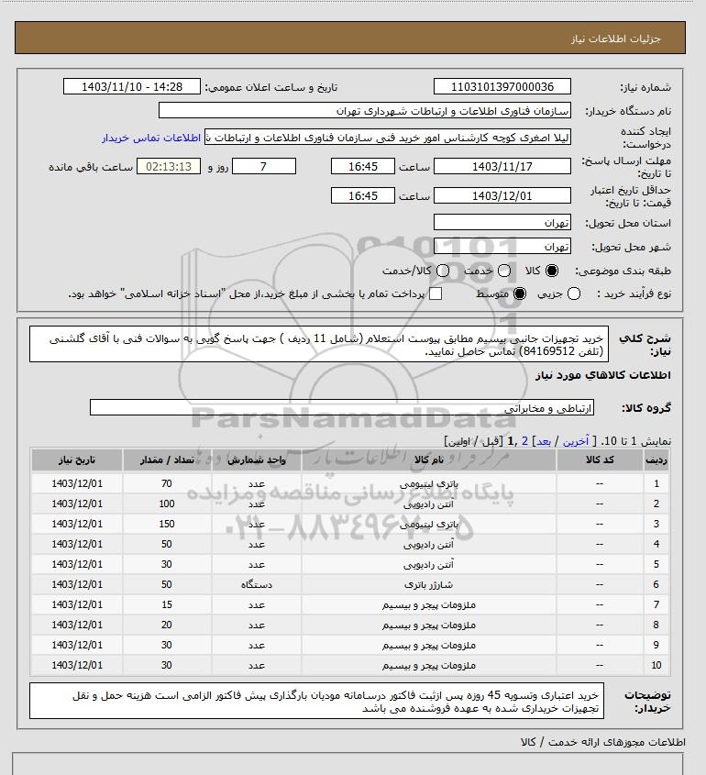Open the بعد pagination link
The height and width of the screenshot is (775, 706).
point(544,441)
